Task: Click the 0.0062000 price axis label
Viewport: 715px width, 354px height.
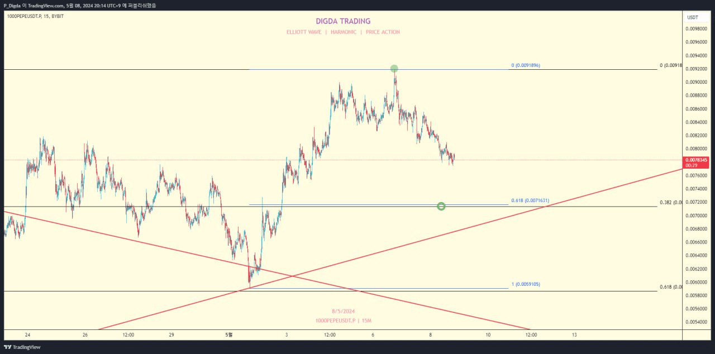Action: coord(697,269)
